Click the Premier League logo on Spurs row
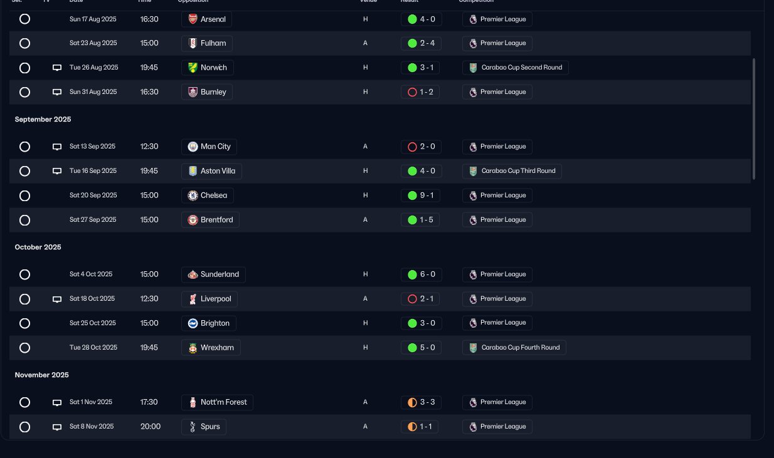 [x=473, y=427]
